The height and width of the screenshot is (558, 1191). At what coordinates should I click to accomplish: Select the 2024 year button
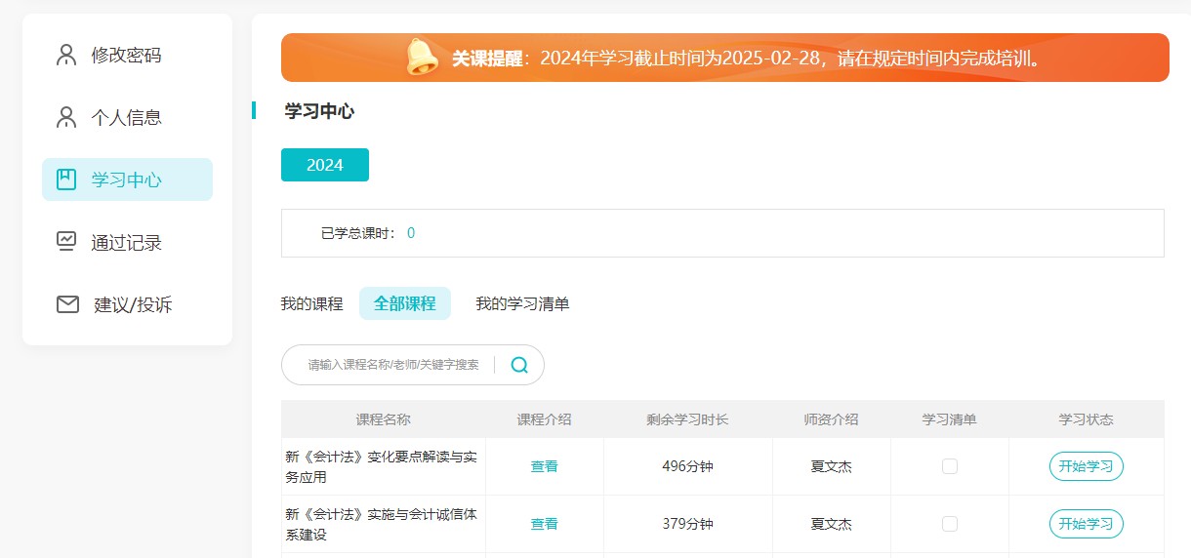coord(324,165)
